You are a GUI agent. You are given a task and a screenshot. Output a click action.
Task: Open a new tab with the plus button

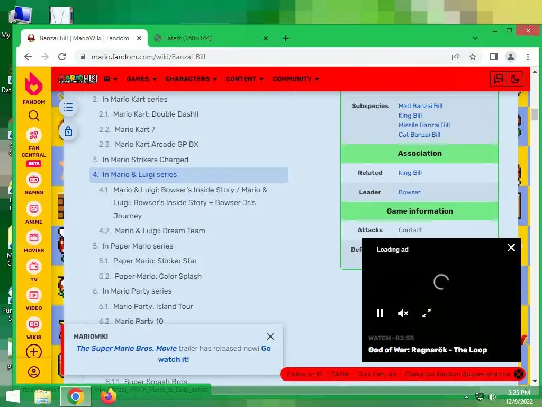coord(285,38)
